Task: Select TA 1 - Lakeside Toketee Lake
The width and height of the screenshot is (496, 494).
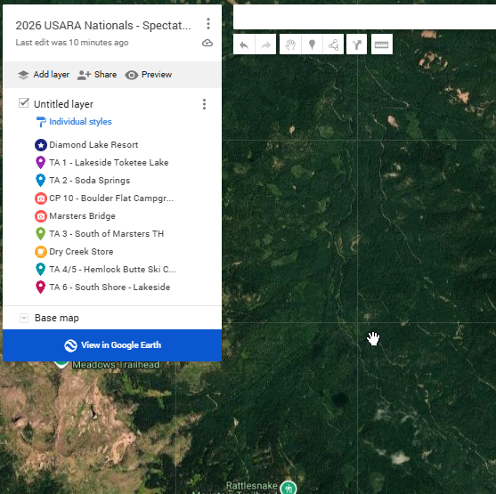Action: pos(109,163)
